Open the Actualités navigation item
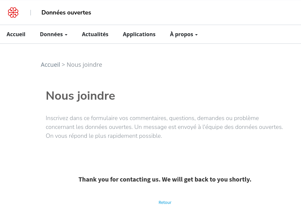The image size is (301, 222). (x=95, y=34)
